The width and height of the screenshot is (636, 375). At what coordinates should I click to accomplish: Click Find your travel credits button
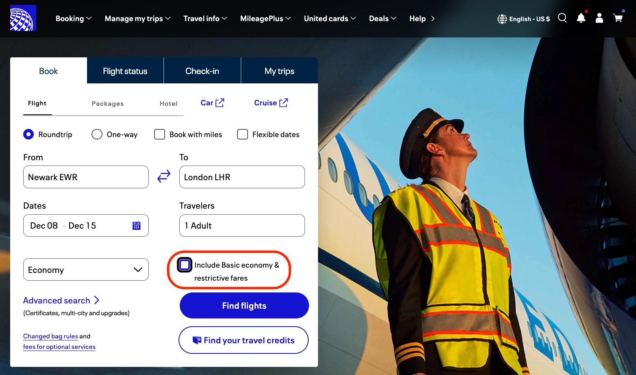point(244,340)
